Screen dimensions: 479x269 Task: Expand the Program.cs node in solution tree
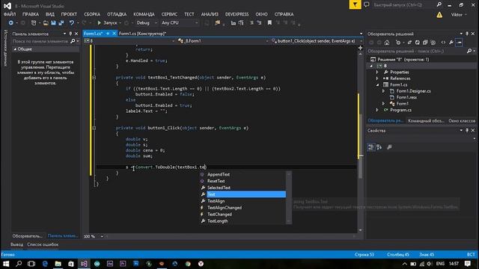tap(377, 110)
